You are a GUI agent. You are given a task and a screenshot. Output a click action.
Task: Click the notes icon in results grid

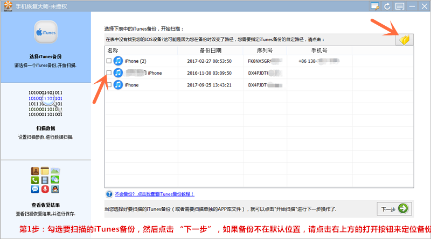pos(45,171)
